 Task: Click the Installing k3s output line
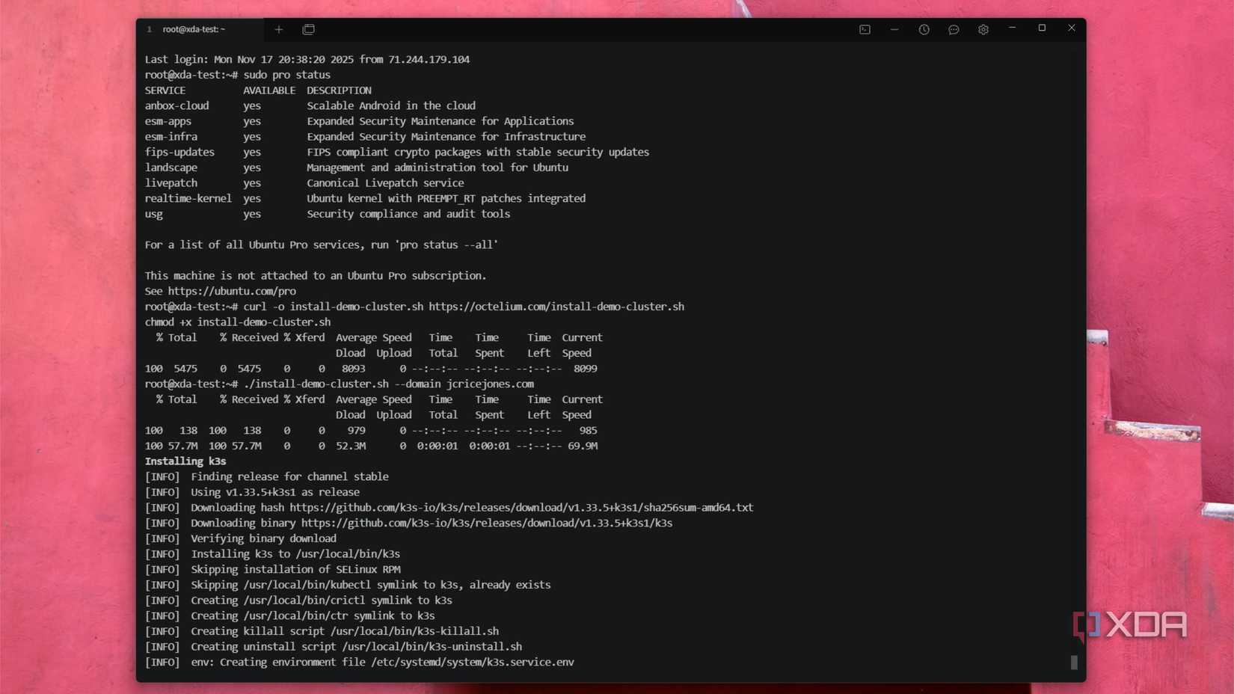click(x=185, y=461)
